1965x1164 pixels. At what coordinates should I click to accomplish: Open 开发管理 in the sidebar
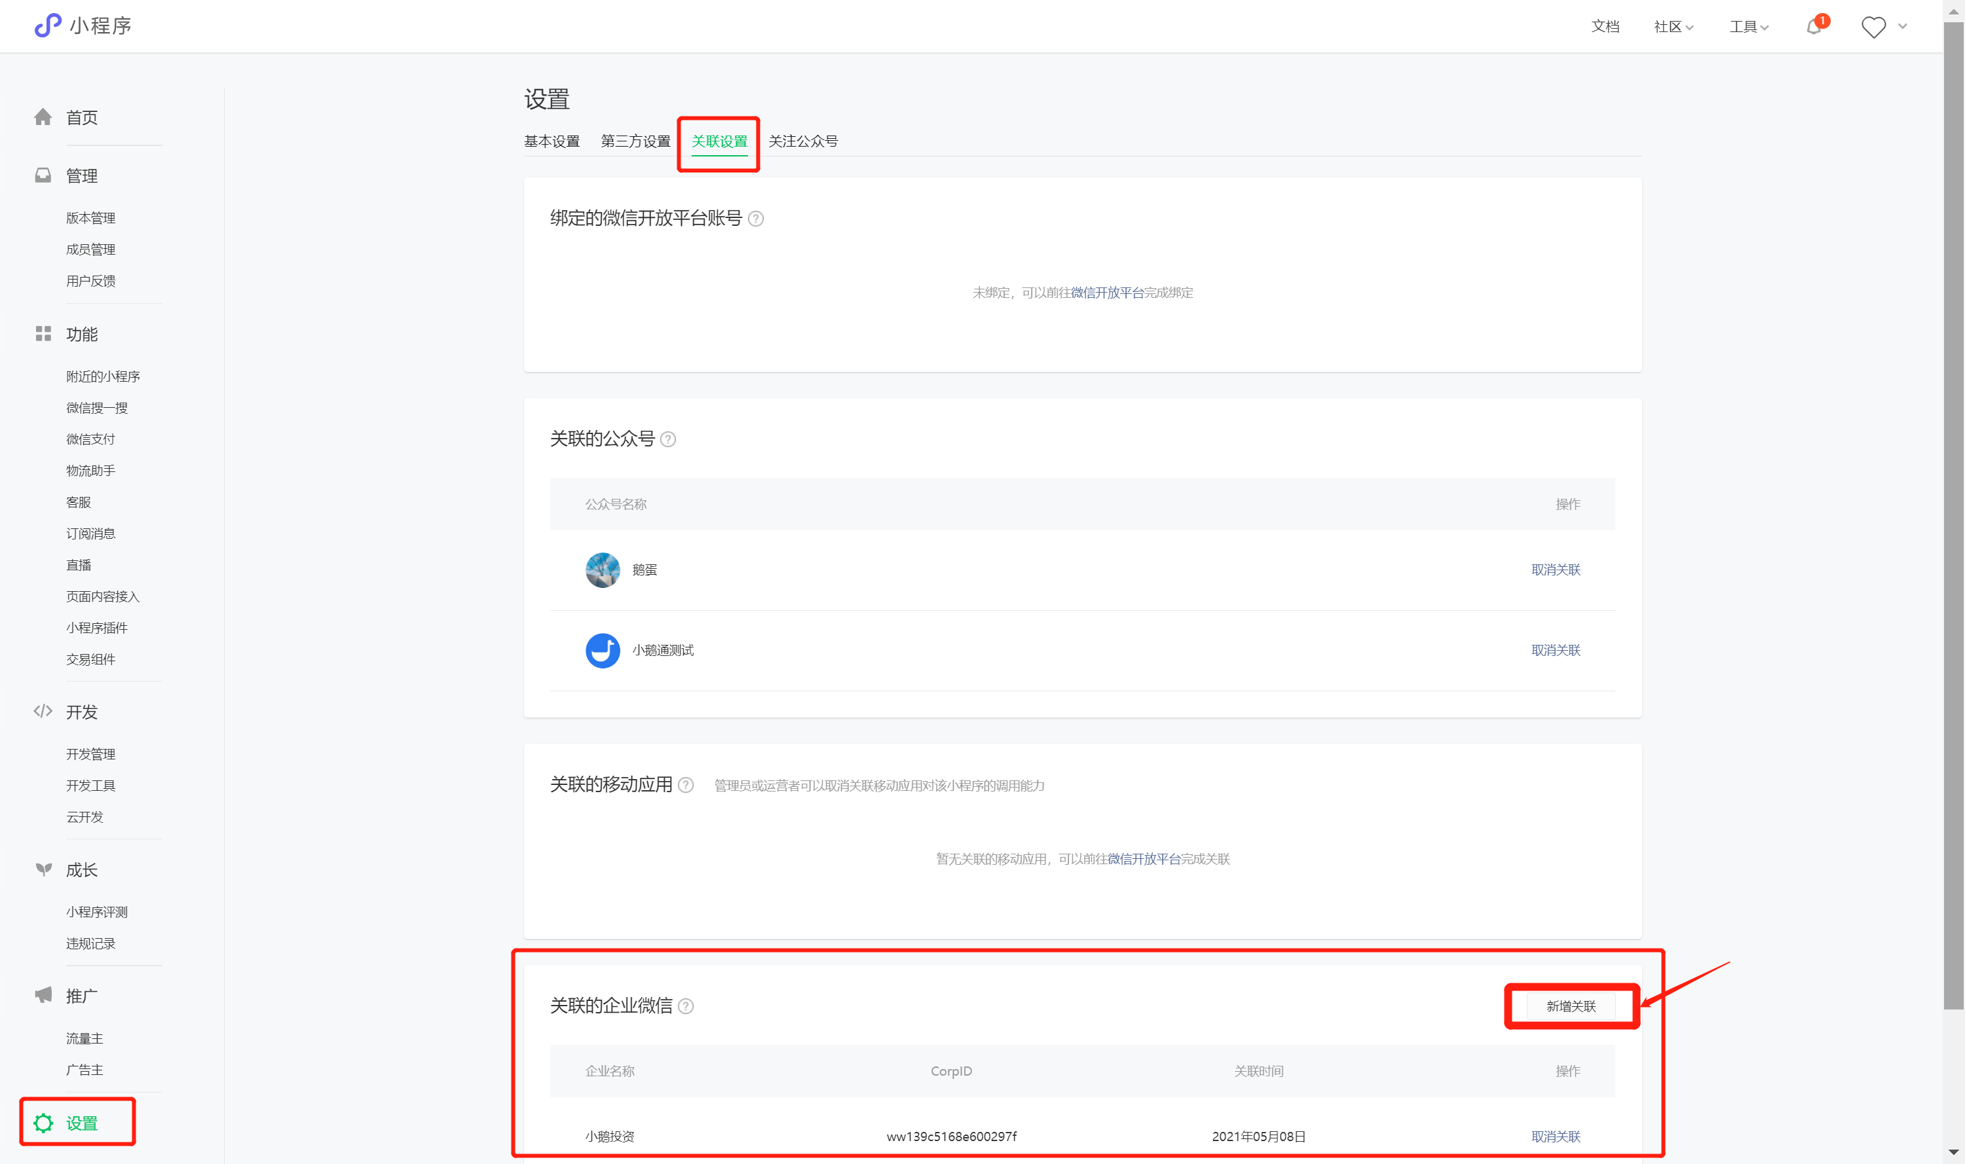pos(90,754)
